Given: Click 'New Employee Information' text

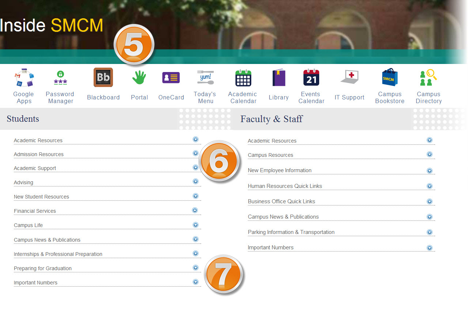Looking at the screenshot, I should tap(280, 170).
